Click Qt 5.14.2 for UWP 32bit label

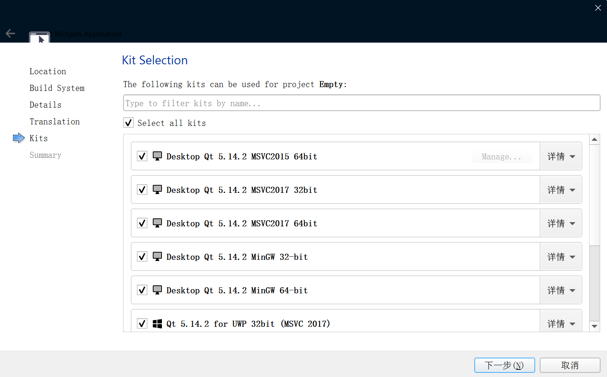pos(248,324)
